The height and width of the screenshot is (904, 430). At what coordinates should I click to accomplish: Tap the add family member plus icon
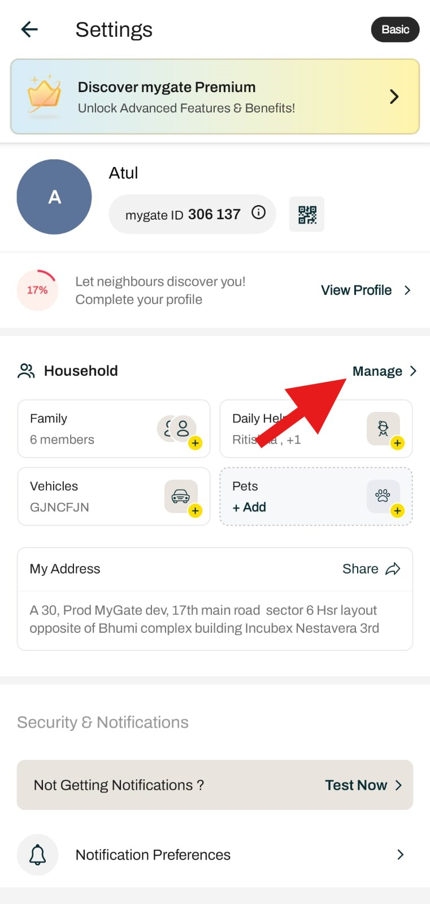pyautogui.click(x=195, y=443)
